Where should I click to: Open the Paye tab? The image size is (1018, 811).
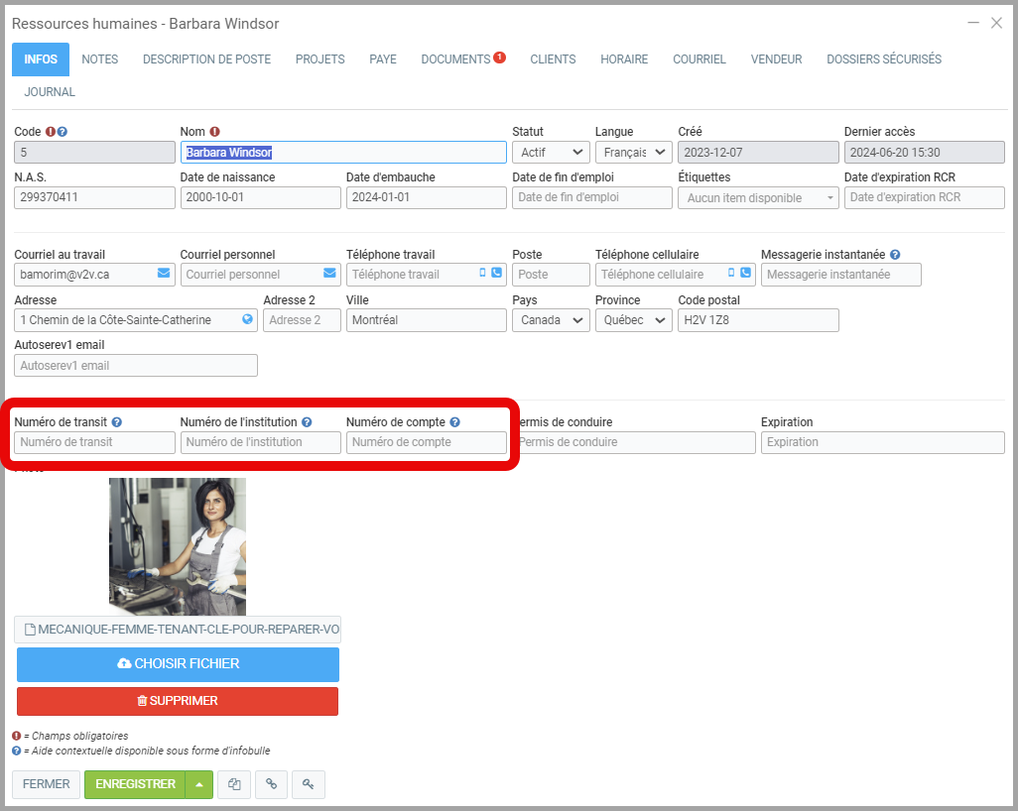(383, 59)
